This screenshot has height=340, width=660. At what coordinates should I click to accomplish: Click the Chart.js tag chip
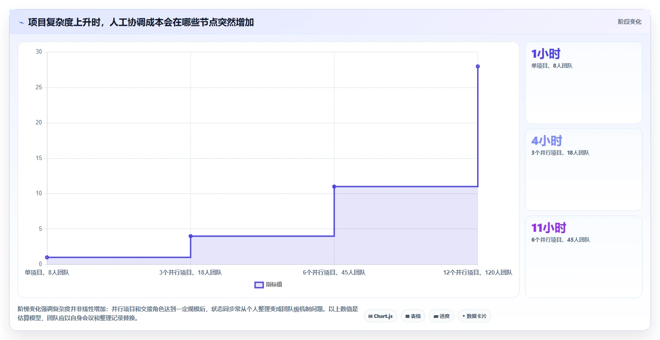pos(381,316)
